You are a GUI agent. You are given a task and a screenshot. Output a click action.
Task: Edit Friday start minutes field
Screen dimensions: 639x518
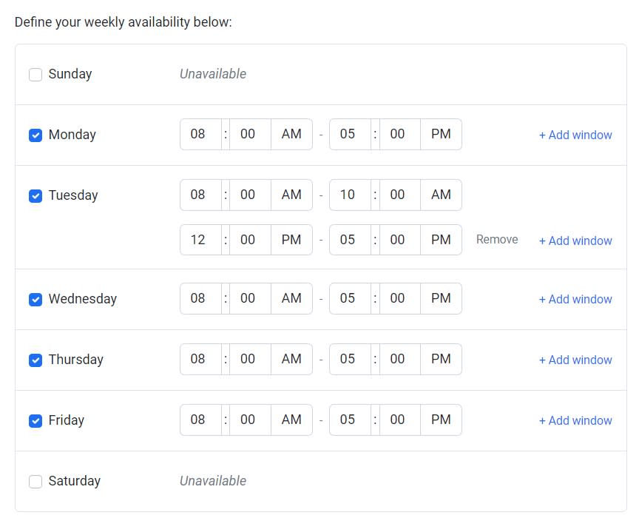point(250,420)
